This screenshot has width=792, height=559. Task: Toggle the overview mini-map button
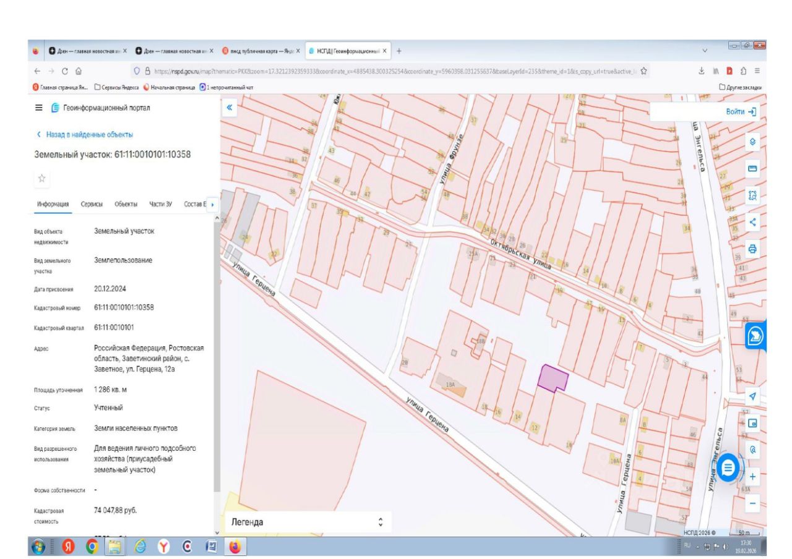pos(752,423)
